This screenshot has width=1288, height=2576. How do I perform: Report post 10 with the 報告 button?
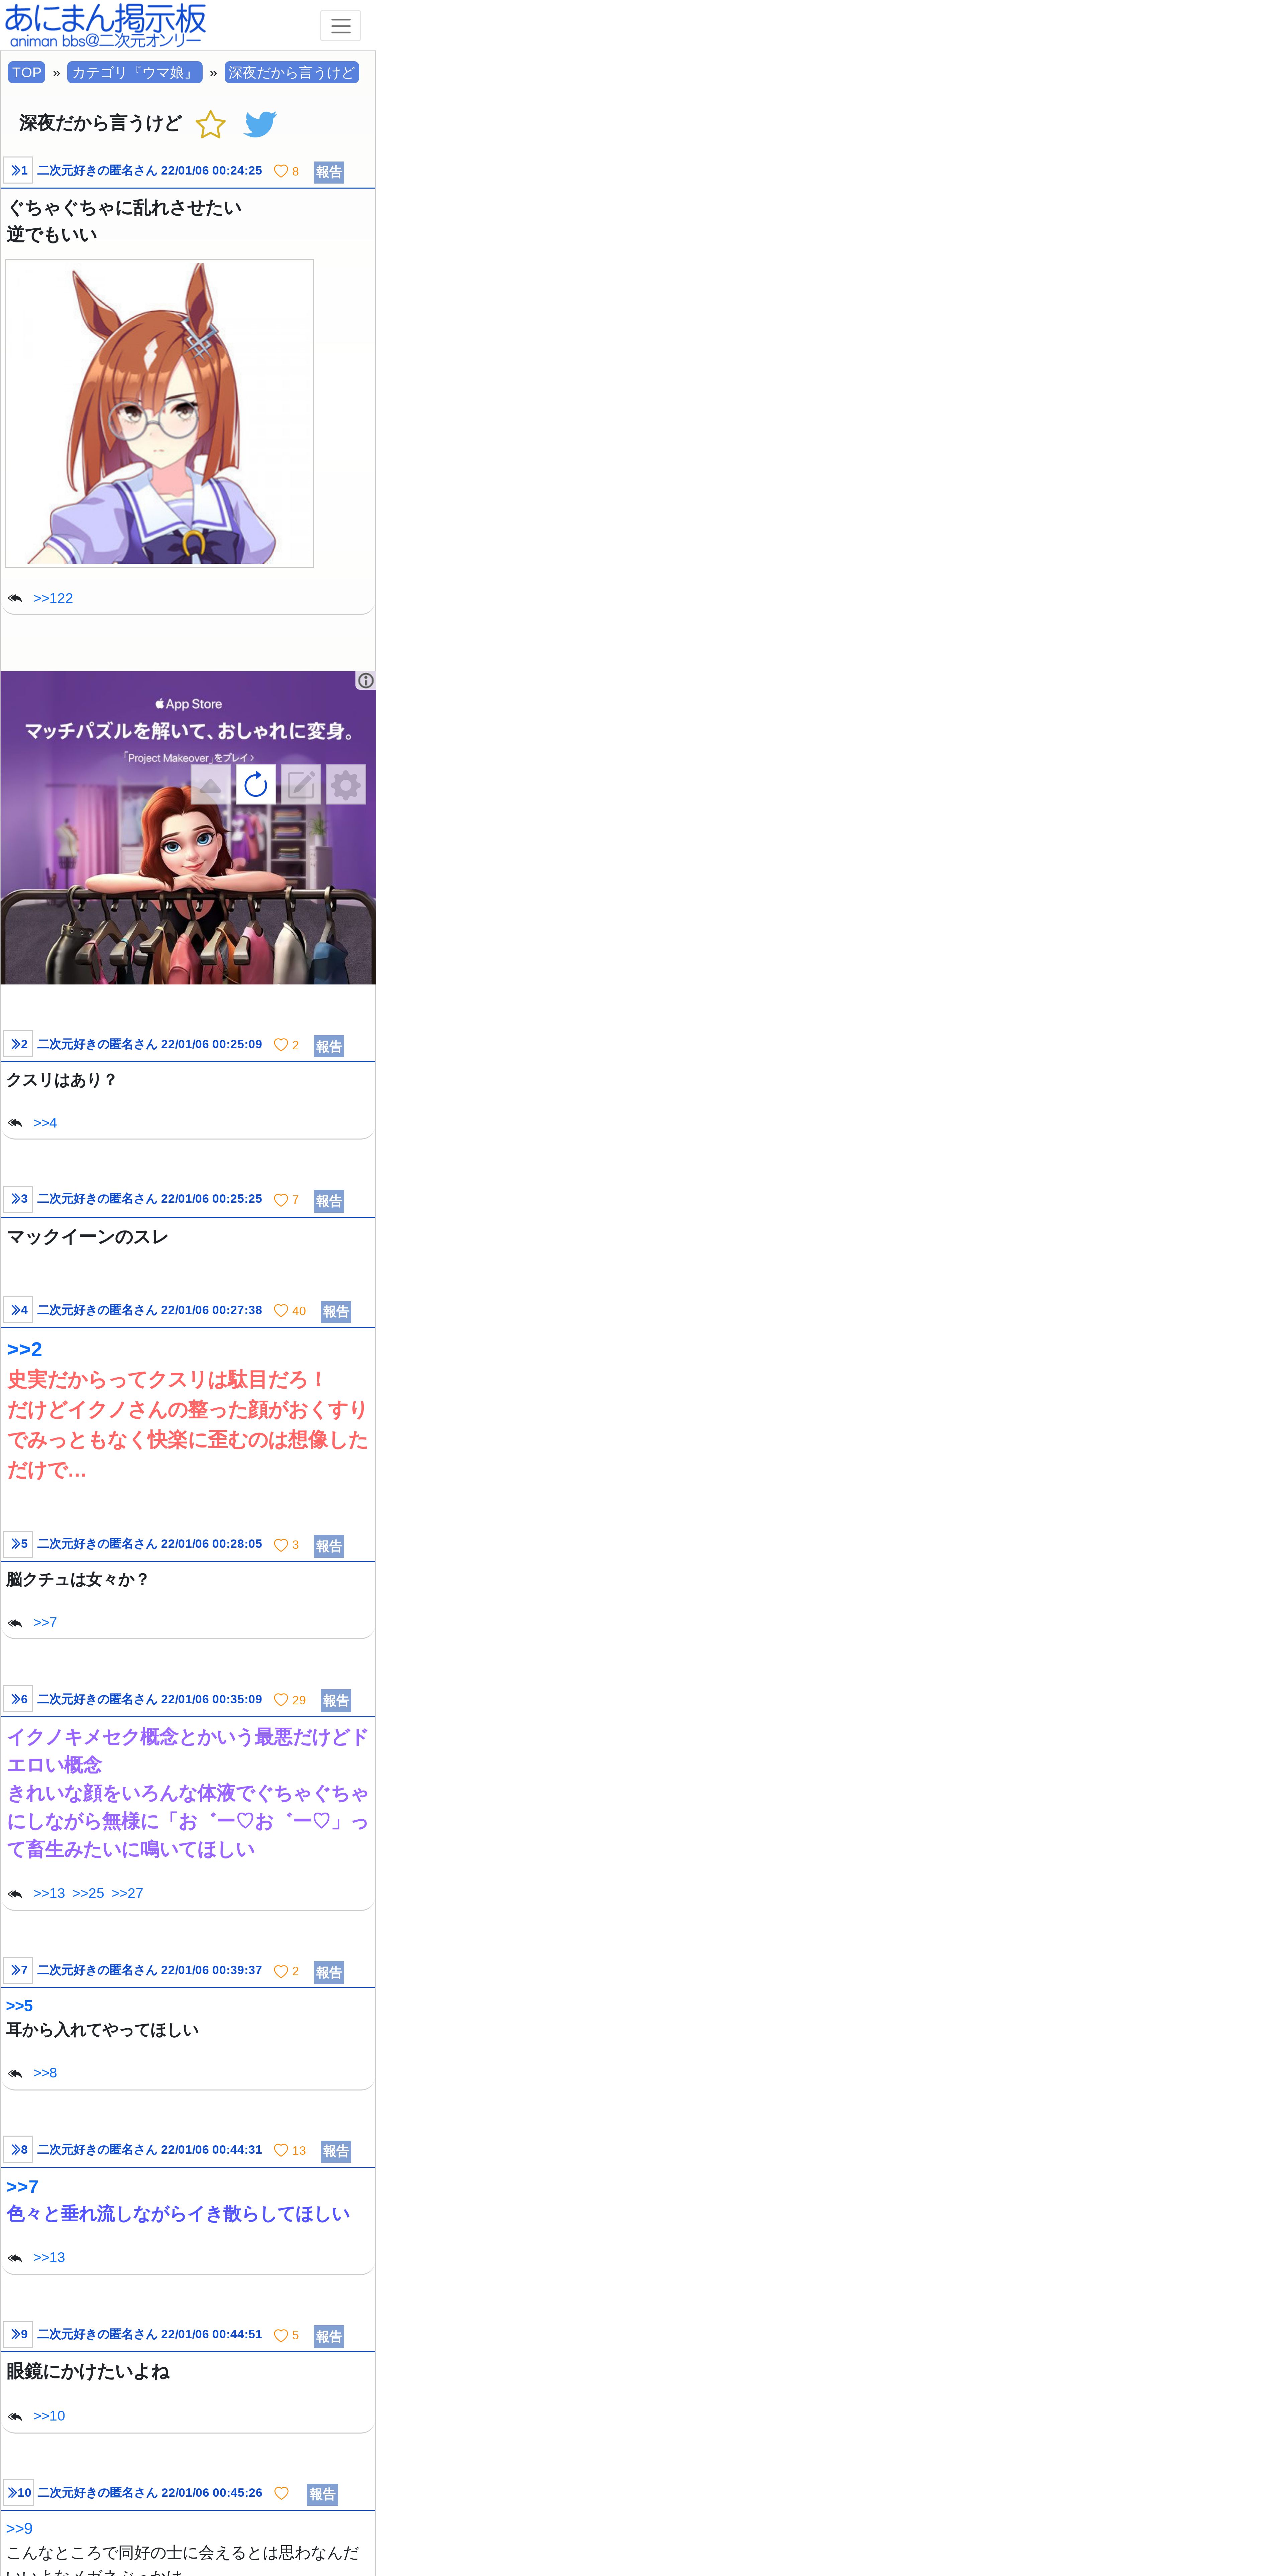(x=322, y=2494)
